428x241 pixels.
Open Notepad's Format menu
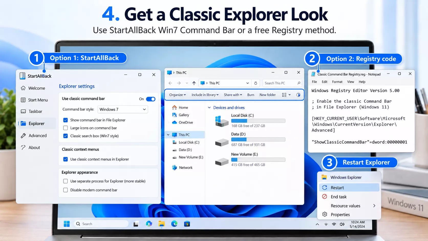(x=337, y=82)
